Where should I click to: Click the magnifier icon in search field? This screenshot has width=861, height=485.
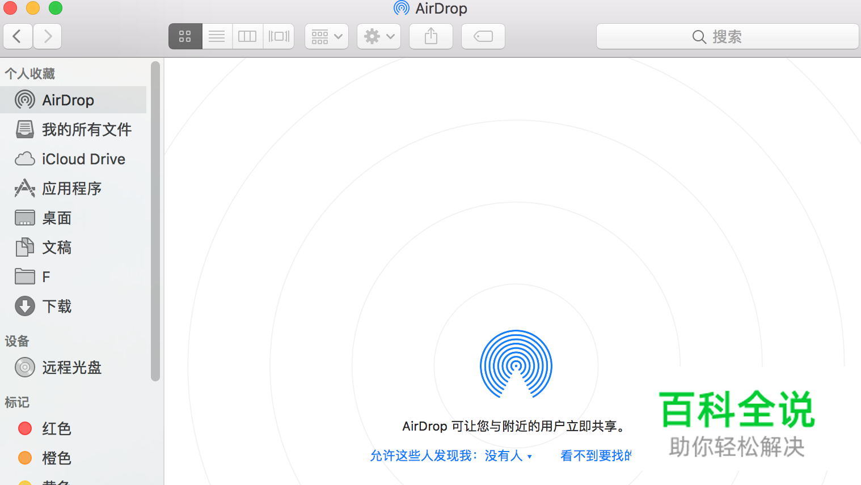(x=699, y=37)
